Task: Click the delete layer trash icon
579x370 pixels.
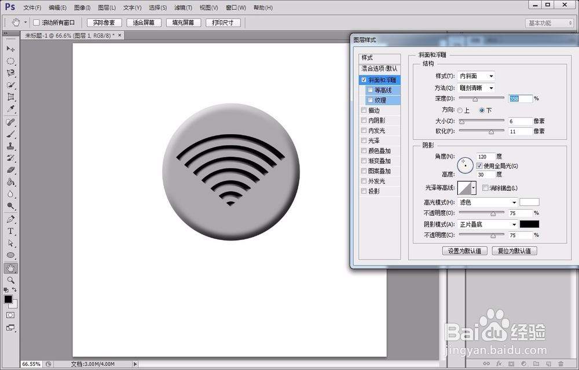Action: [x=561, y=364]
